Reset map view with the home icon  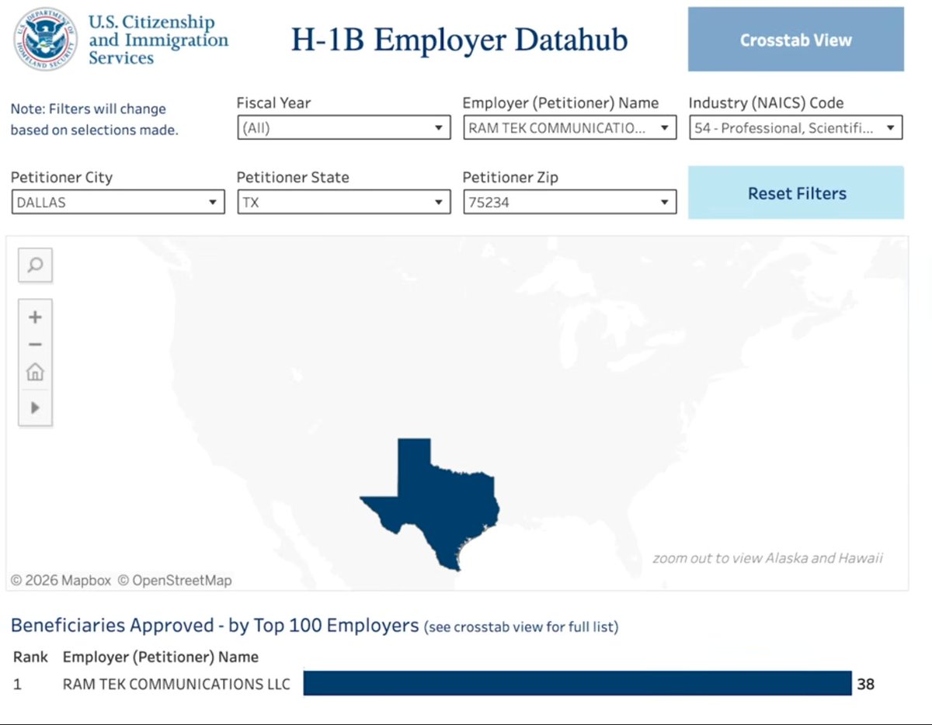tap(35, 373)
